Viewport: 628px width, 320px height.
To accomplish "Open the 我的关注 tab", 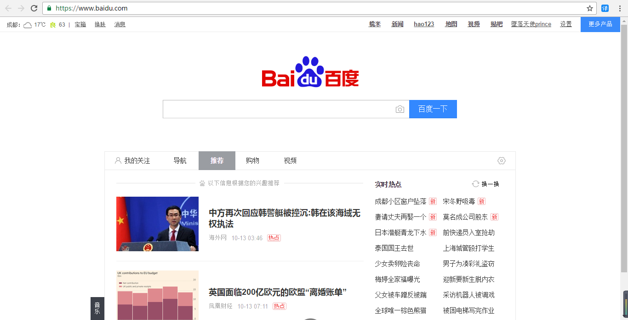I will coord(132,160).
